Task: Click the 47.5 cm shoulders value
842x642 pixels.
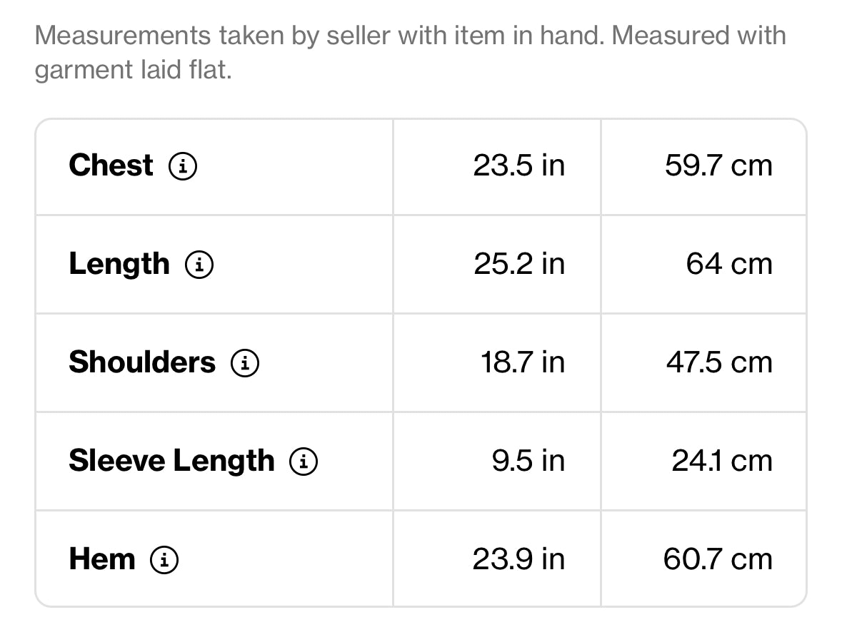Action: 720,362
